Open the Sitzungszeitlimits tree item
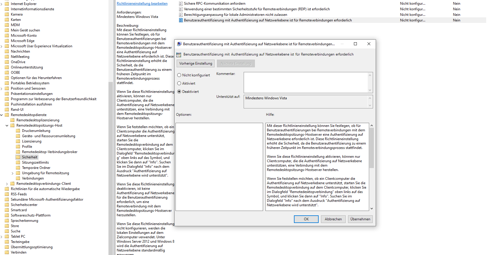Image resolution: width=490 pixels, height=255 pixels. coord(35,162)
